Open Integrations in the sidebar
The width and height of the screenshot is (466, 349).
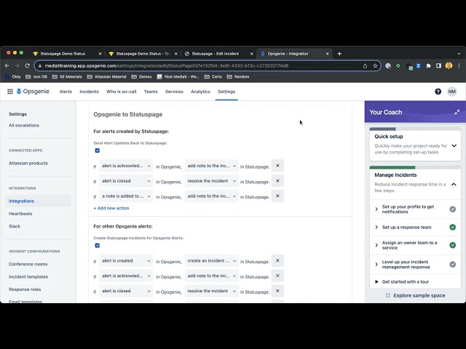tap(21, 201)
